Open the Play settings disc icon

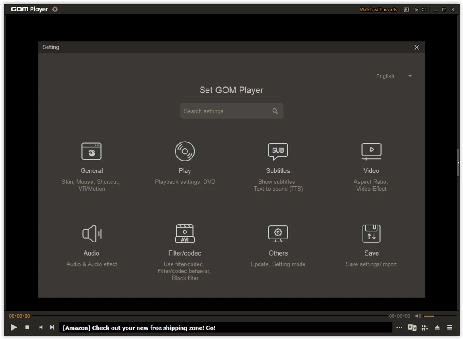(x=185, y=151)
